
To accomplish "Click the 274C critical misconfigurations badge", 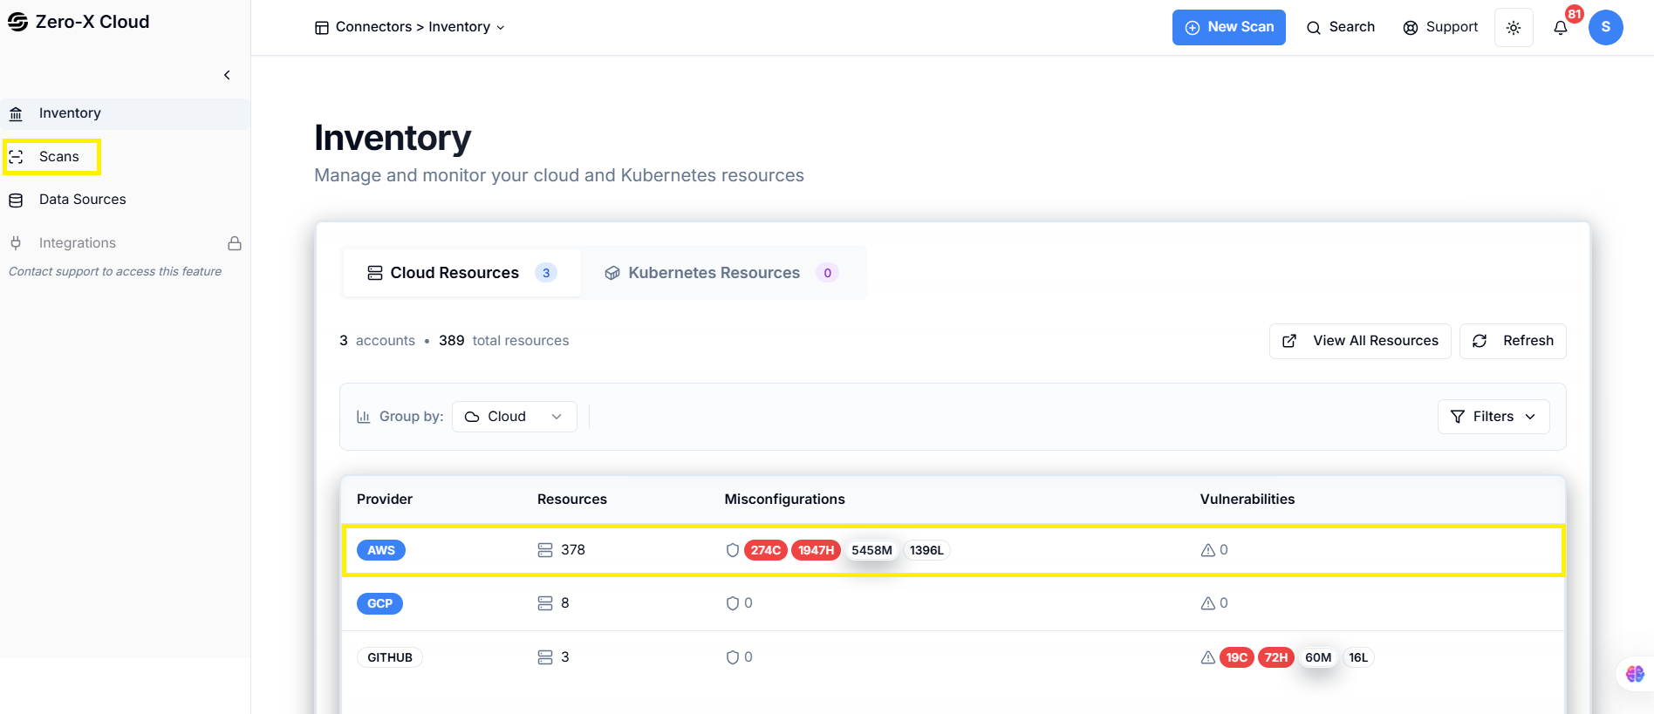I will click(x=766, y=550).
